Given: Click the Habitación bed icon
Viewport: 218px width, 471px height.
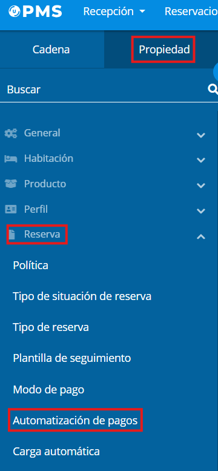Looking at the screenshot, I should [x=11, y=159].
